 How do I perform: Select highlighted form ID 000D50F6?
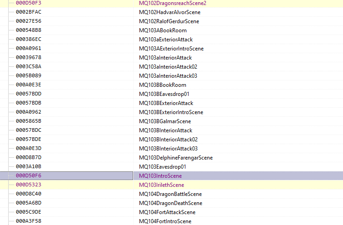pyautogui.click(x=29, y=175)
